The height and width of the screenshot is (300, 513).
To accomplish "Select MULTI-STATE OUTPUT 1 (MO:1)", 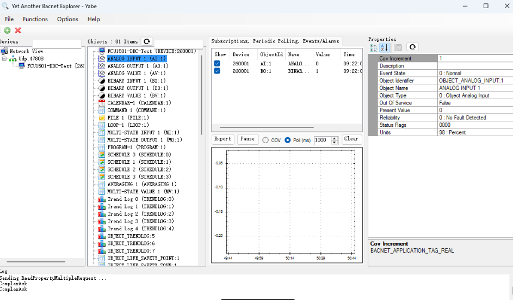I will (x=145, y=140).
